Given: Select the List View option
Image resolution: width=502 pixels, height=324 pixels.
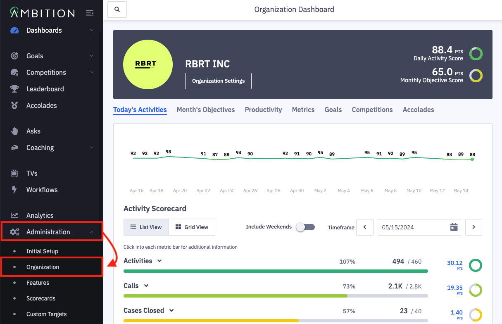Looking at the screenshot, I should 146,227.
